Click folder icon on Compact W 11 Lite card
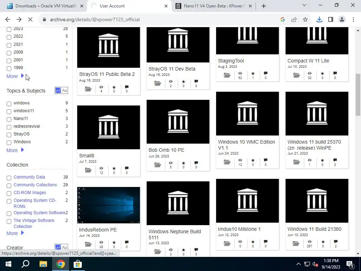361x271 pixels. (x=296, y=75)
